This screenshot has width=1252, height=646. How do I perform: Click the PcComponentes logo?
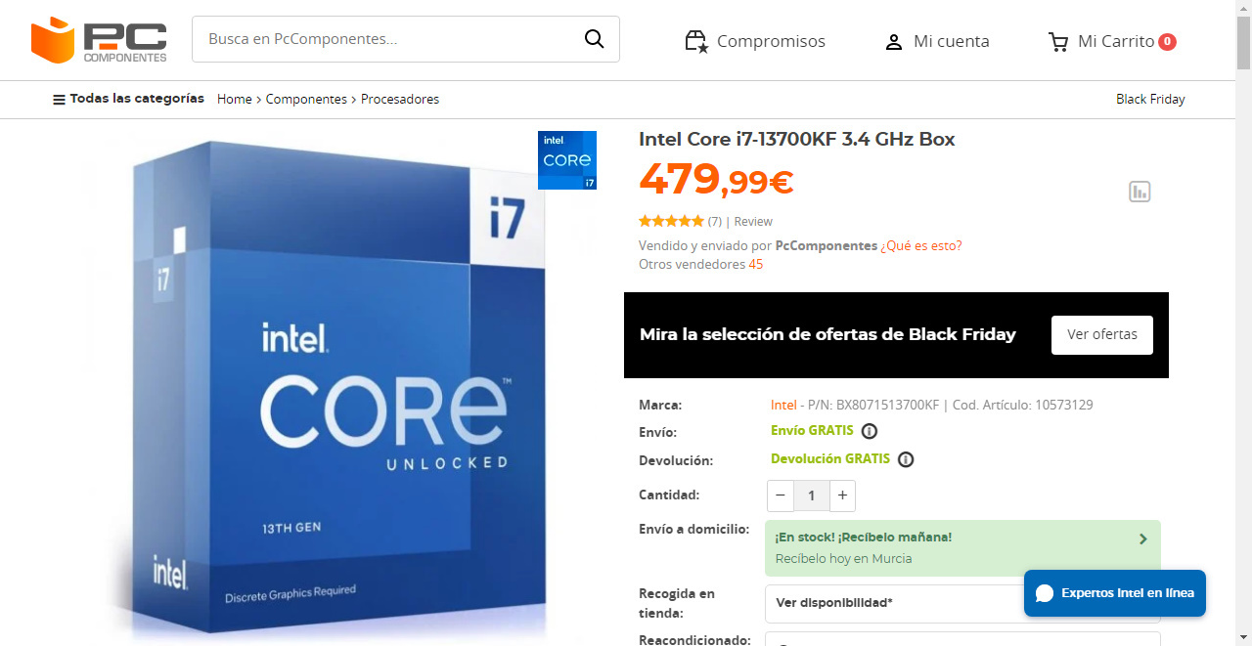99,40
